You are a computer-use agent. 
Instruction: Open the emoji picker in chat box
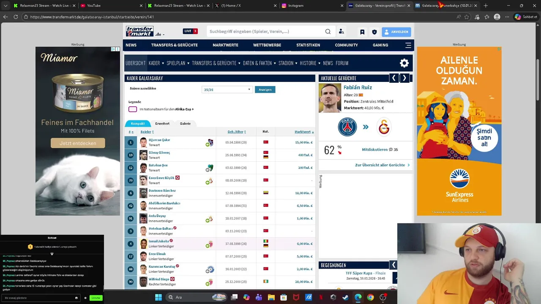76,298
